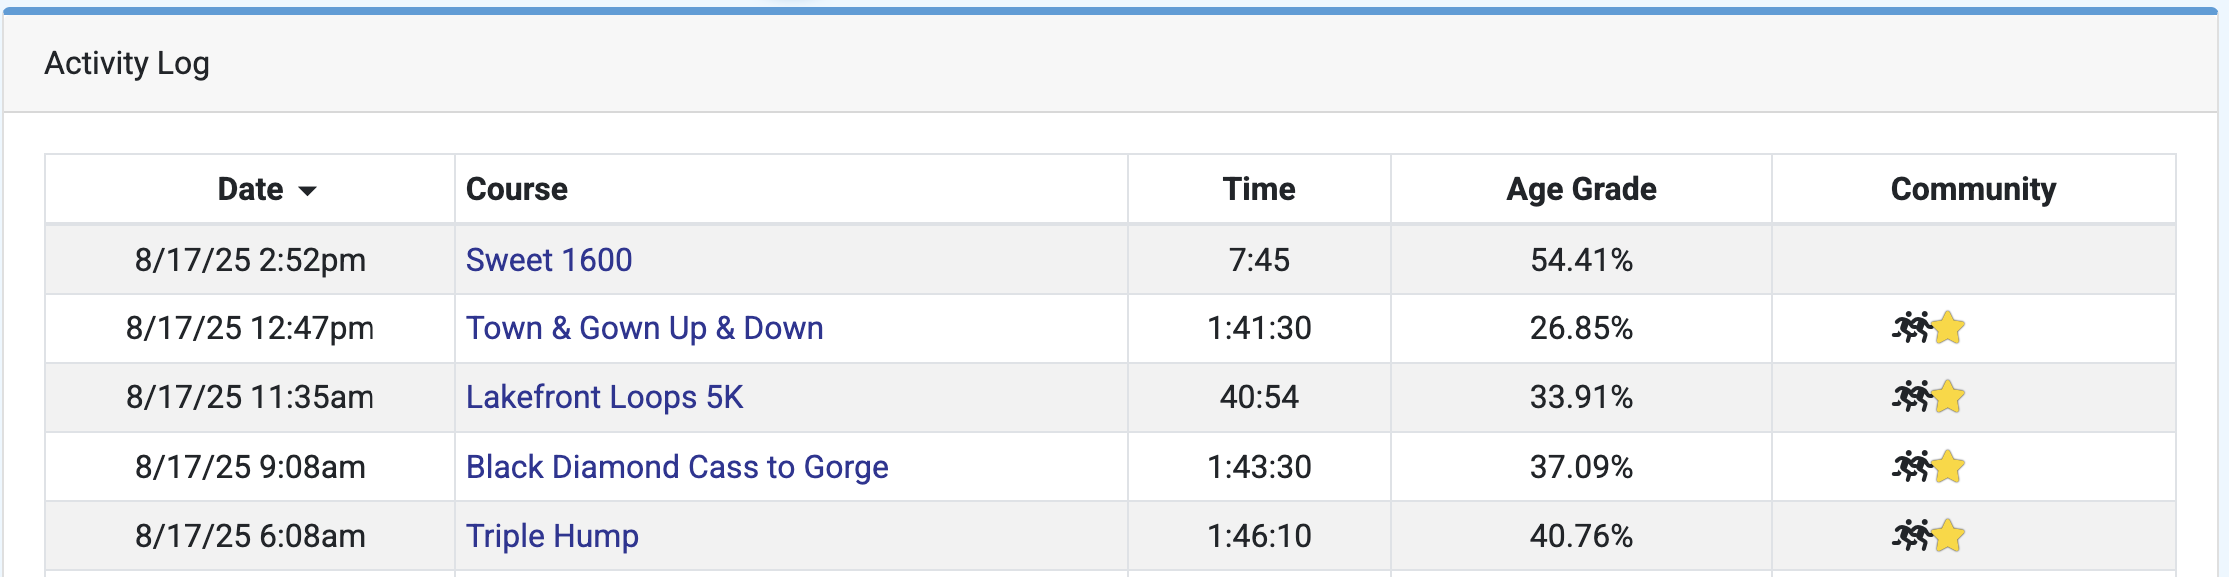Open the Lakefront Loops 5K course link
Viewport: 2229px width, 577px height.
[604, 397]
